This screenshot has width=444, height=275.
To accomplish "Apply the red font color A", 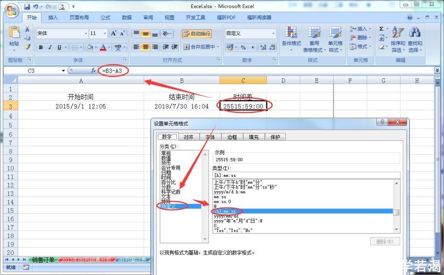I will click(103, 48).
